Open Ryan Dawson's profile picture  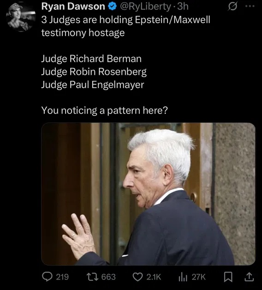click(x=21, y=17)
